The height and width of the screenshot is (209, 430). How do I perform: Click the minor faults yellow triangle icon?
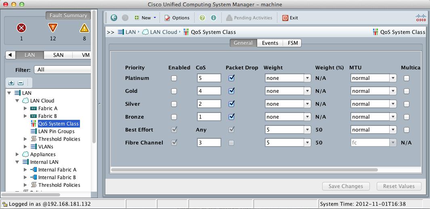coord(84,28)
